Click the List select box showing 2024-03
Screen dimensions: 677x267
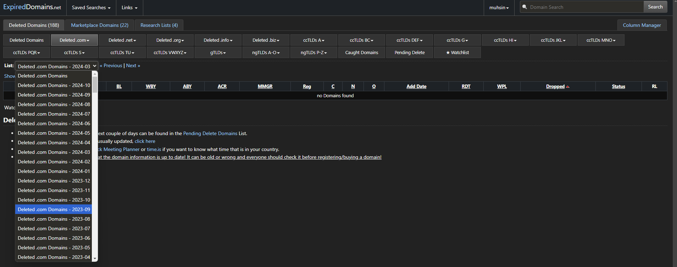coord(57,66)
